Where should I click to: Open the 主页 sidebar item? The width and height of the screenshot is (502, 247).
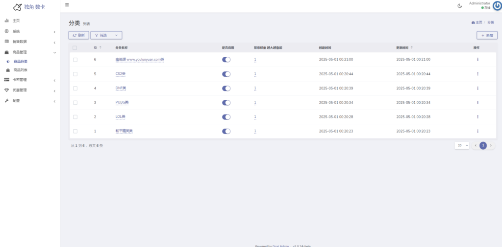pyautogui.click(x=30, y=21)
